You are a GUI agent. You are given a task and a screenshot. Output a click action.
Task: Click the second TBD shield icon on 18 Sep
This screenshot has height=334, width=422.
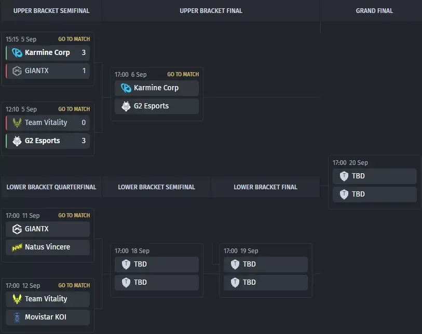point(126,283)
